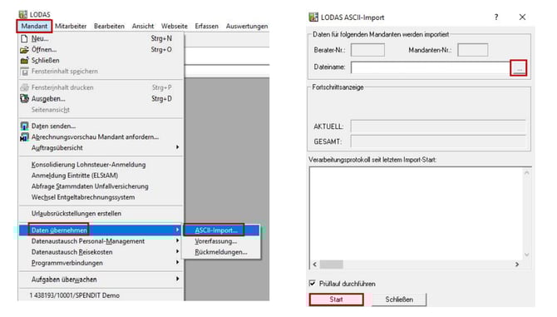
Task: Expand the Daten übernehmen submenu
Action: pyautogui.click(x=101, y=230)
